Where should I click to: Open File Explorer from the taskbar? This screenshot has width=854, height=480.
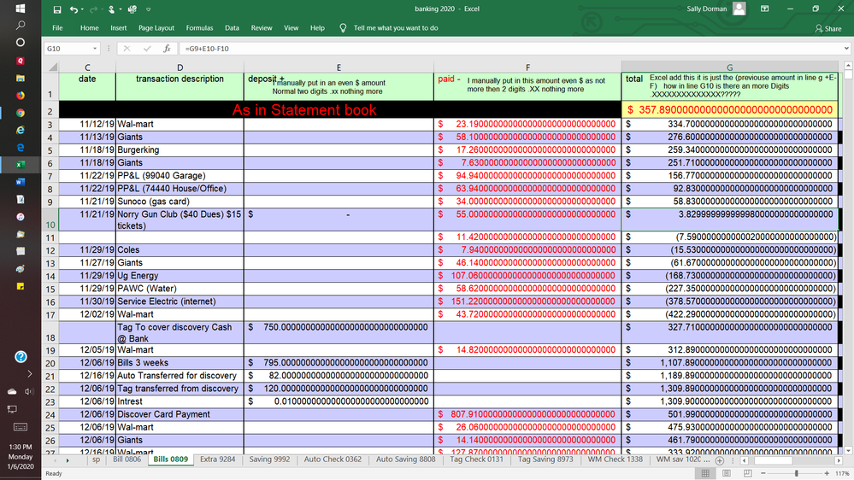point(21,78)
